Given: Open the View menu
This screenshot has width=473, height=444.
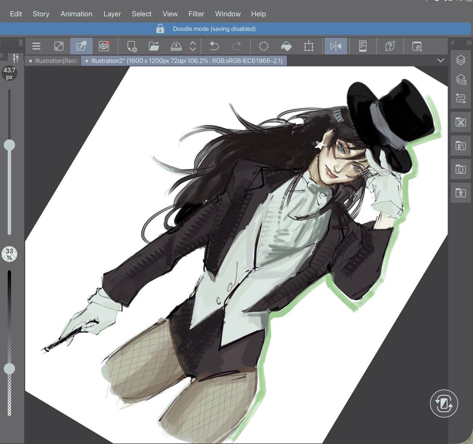Looking at the screenshot, I should (x=170, y=14).
